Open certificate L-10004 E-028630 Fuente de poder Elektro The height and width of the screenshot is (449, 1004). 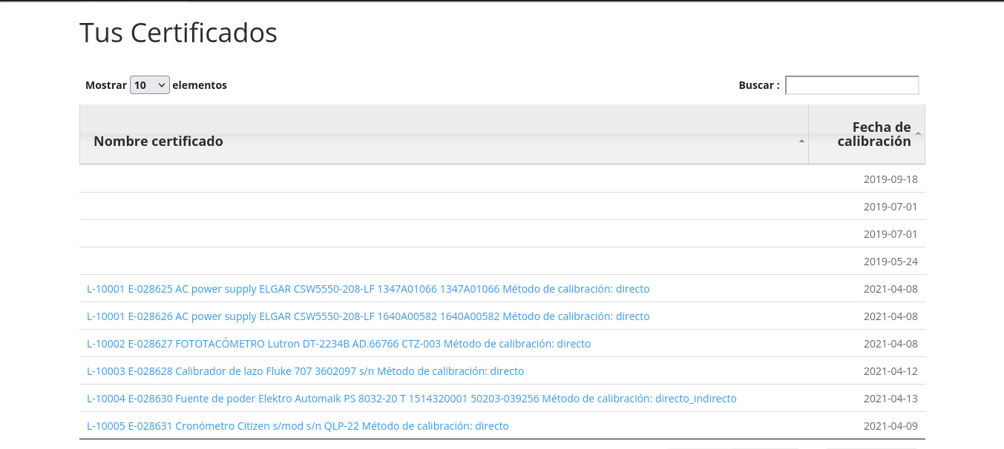412,399
